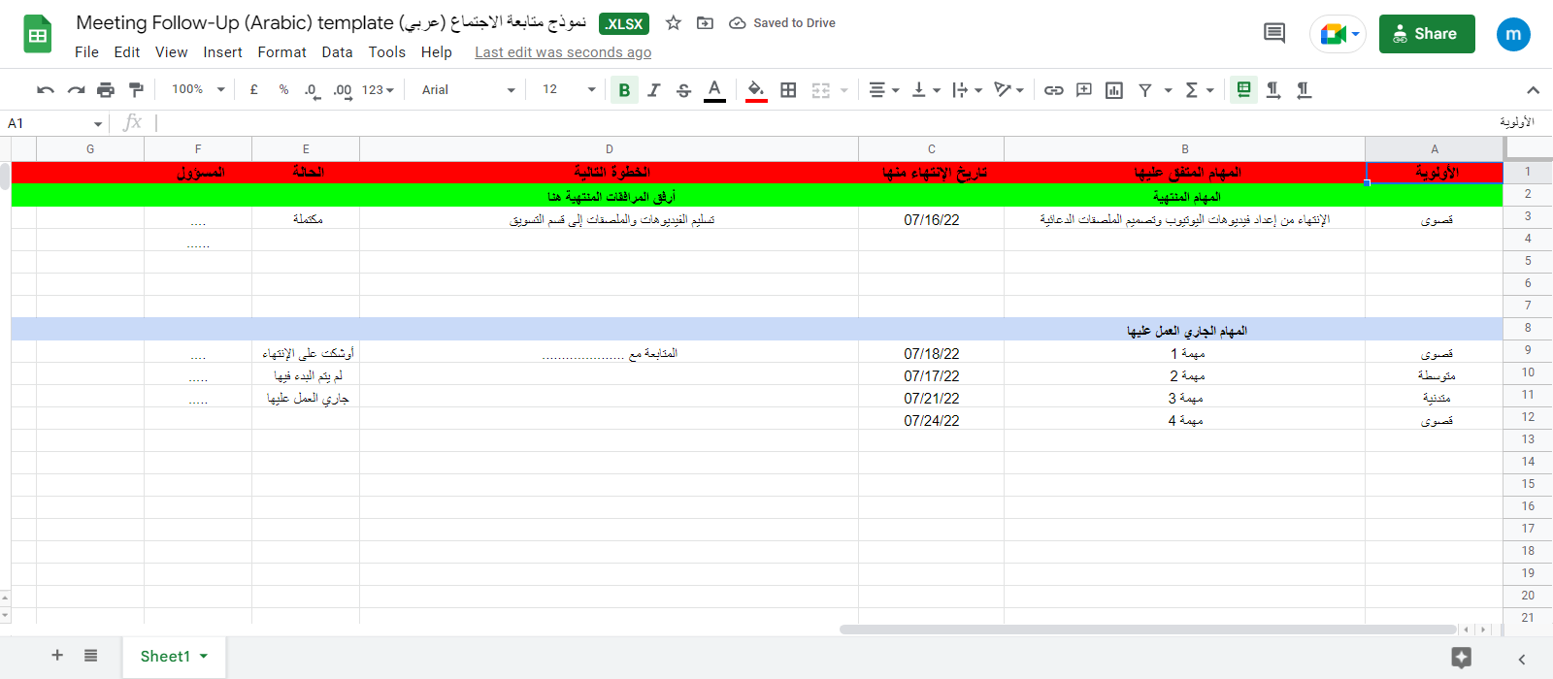Click the Explore button
The width and height of the screenshot is (1553, 679).
(1461, 658)
